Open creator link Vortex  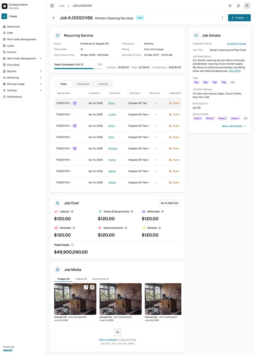pos(112,160)
